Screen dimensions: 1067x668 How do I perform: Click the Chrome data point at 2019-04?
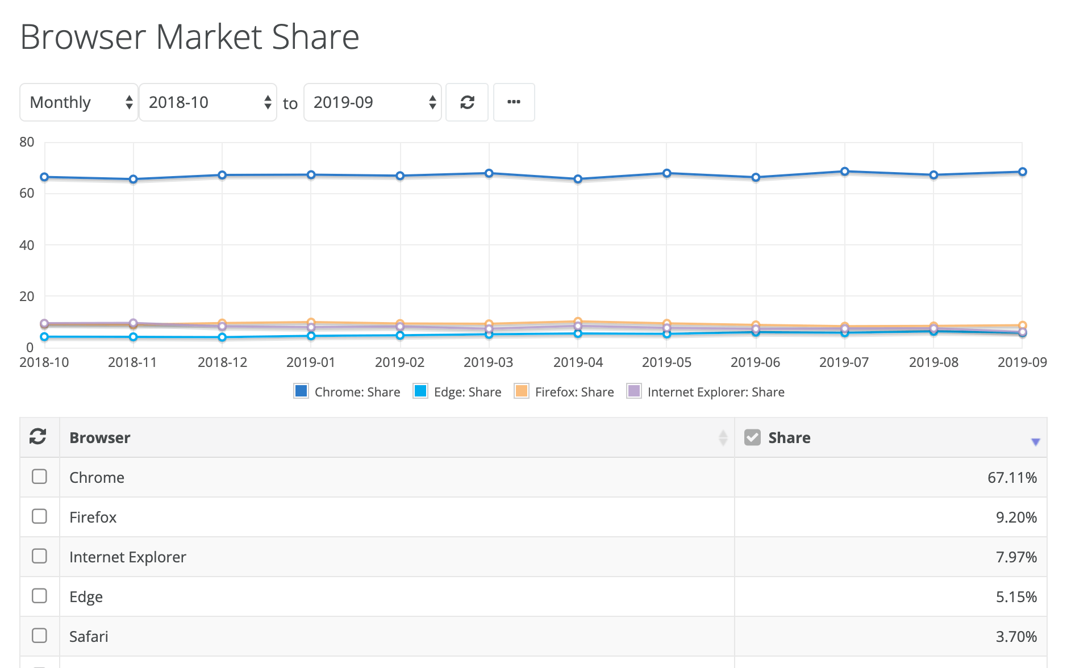[578, 179]
